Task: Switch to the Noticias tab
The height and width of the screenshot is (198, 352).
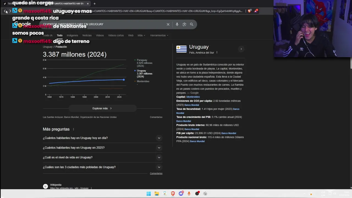Action: click(87, 35)
